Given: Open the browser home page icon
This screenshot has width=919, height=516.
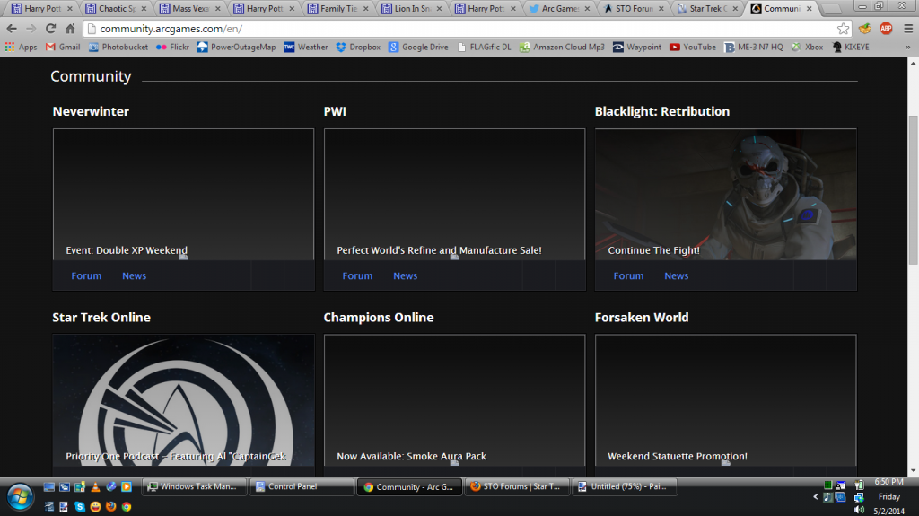Looking at the screenshot, I should point(70,28).
